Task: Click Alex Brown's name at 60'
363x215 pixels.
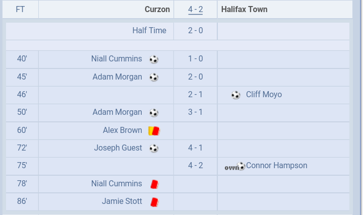Action: tap(123, 130)
